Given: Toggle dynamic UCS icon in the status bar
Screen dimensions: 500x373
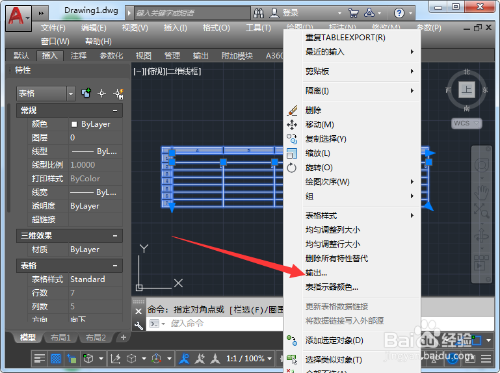Looking at the screenshot, I should point(116,359).
